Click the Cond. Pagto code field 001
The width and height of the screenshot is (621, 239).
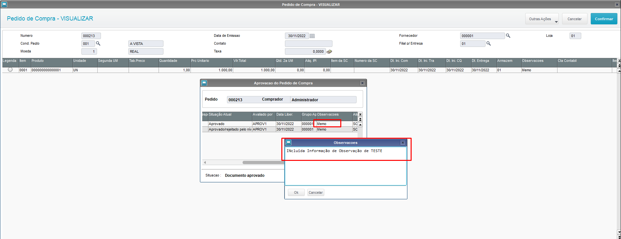(88, 44)
